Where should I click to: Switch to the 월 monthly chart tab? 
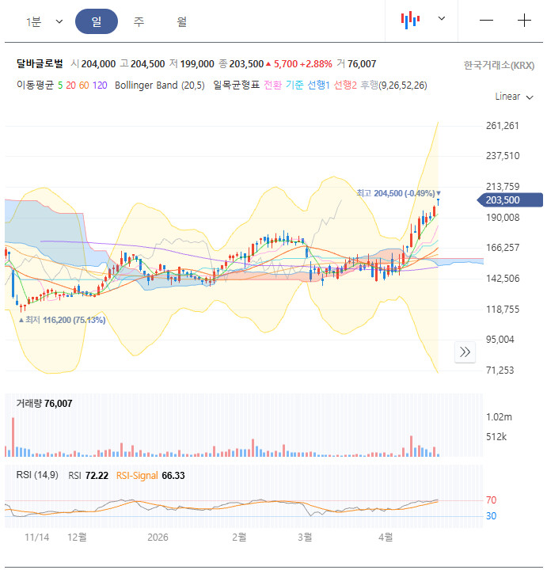pos(182,22)
